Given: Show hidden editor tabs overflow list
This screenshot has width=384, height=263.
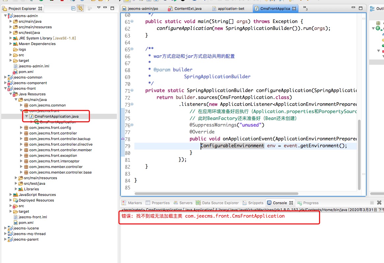Looking at the screenshot, I should click(305, 8).
